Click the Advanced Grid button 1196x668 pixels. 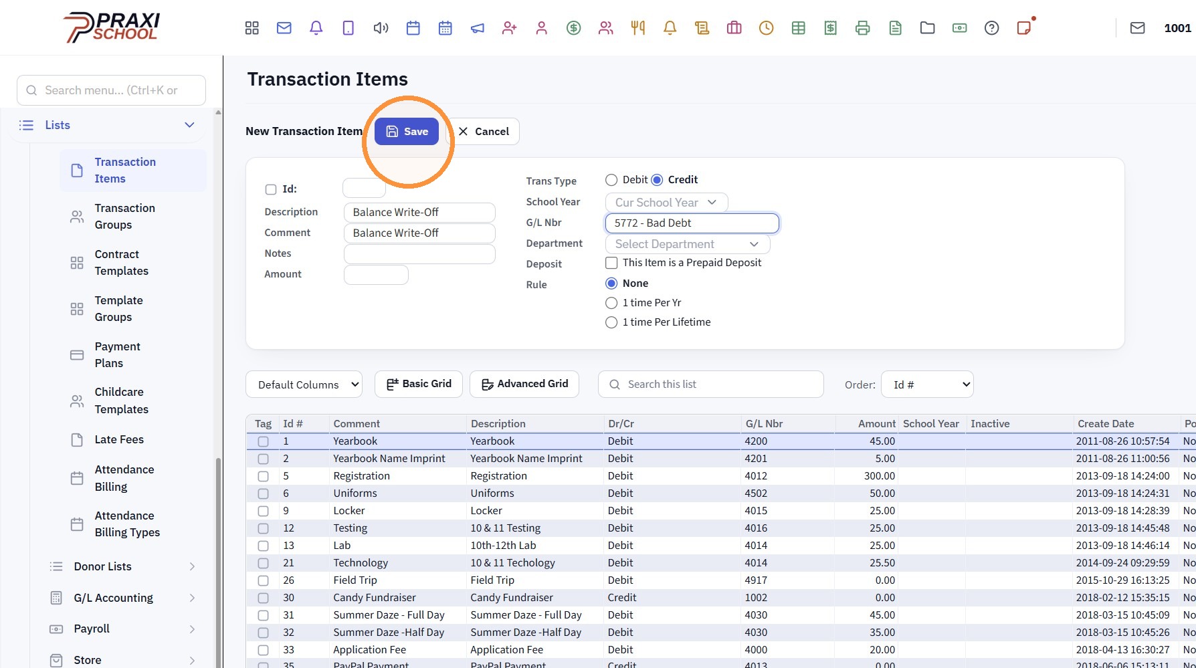(x=524, y=384)
